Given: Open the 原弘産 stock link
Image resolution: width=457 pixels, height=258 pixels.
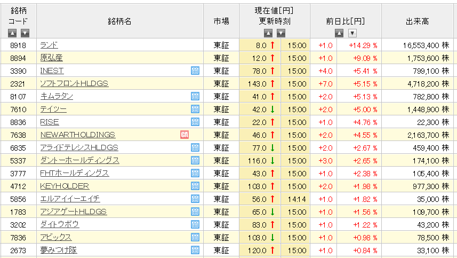Looking at the screenshot, I should pyautogui.click(x=51, y=58).
